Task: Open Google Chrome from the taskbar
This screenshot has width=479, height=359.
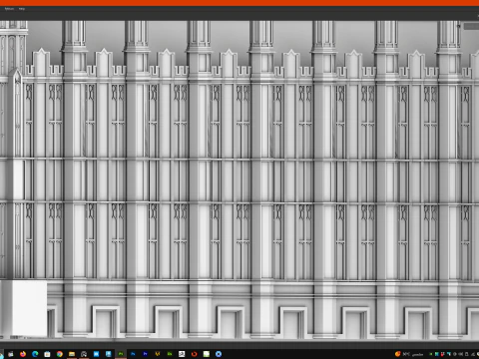Action: pyautogui.click(x=60, y=354)
